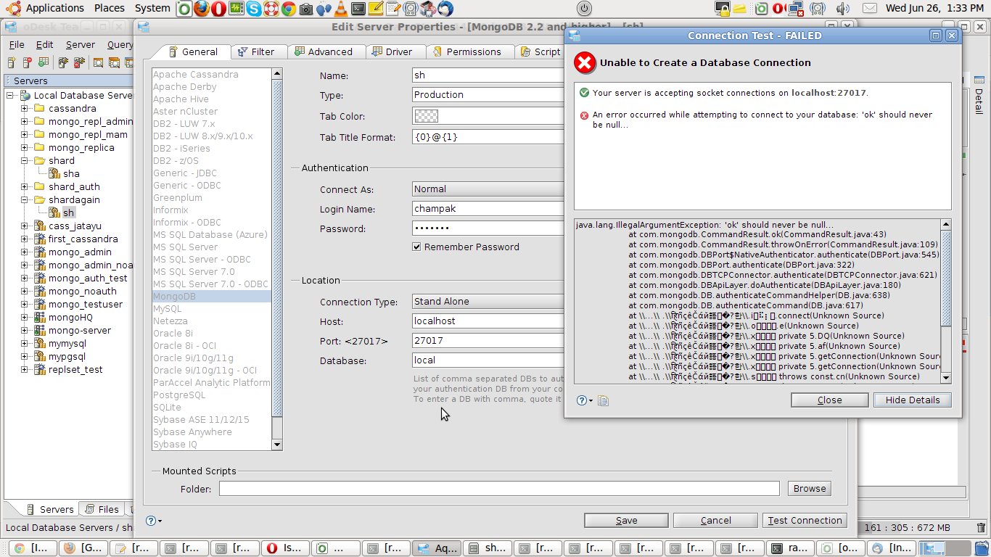991x557 pixels.
Task: Click the Name input field
Action: click(x=488, y=75)
